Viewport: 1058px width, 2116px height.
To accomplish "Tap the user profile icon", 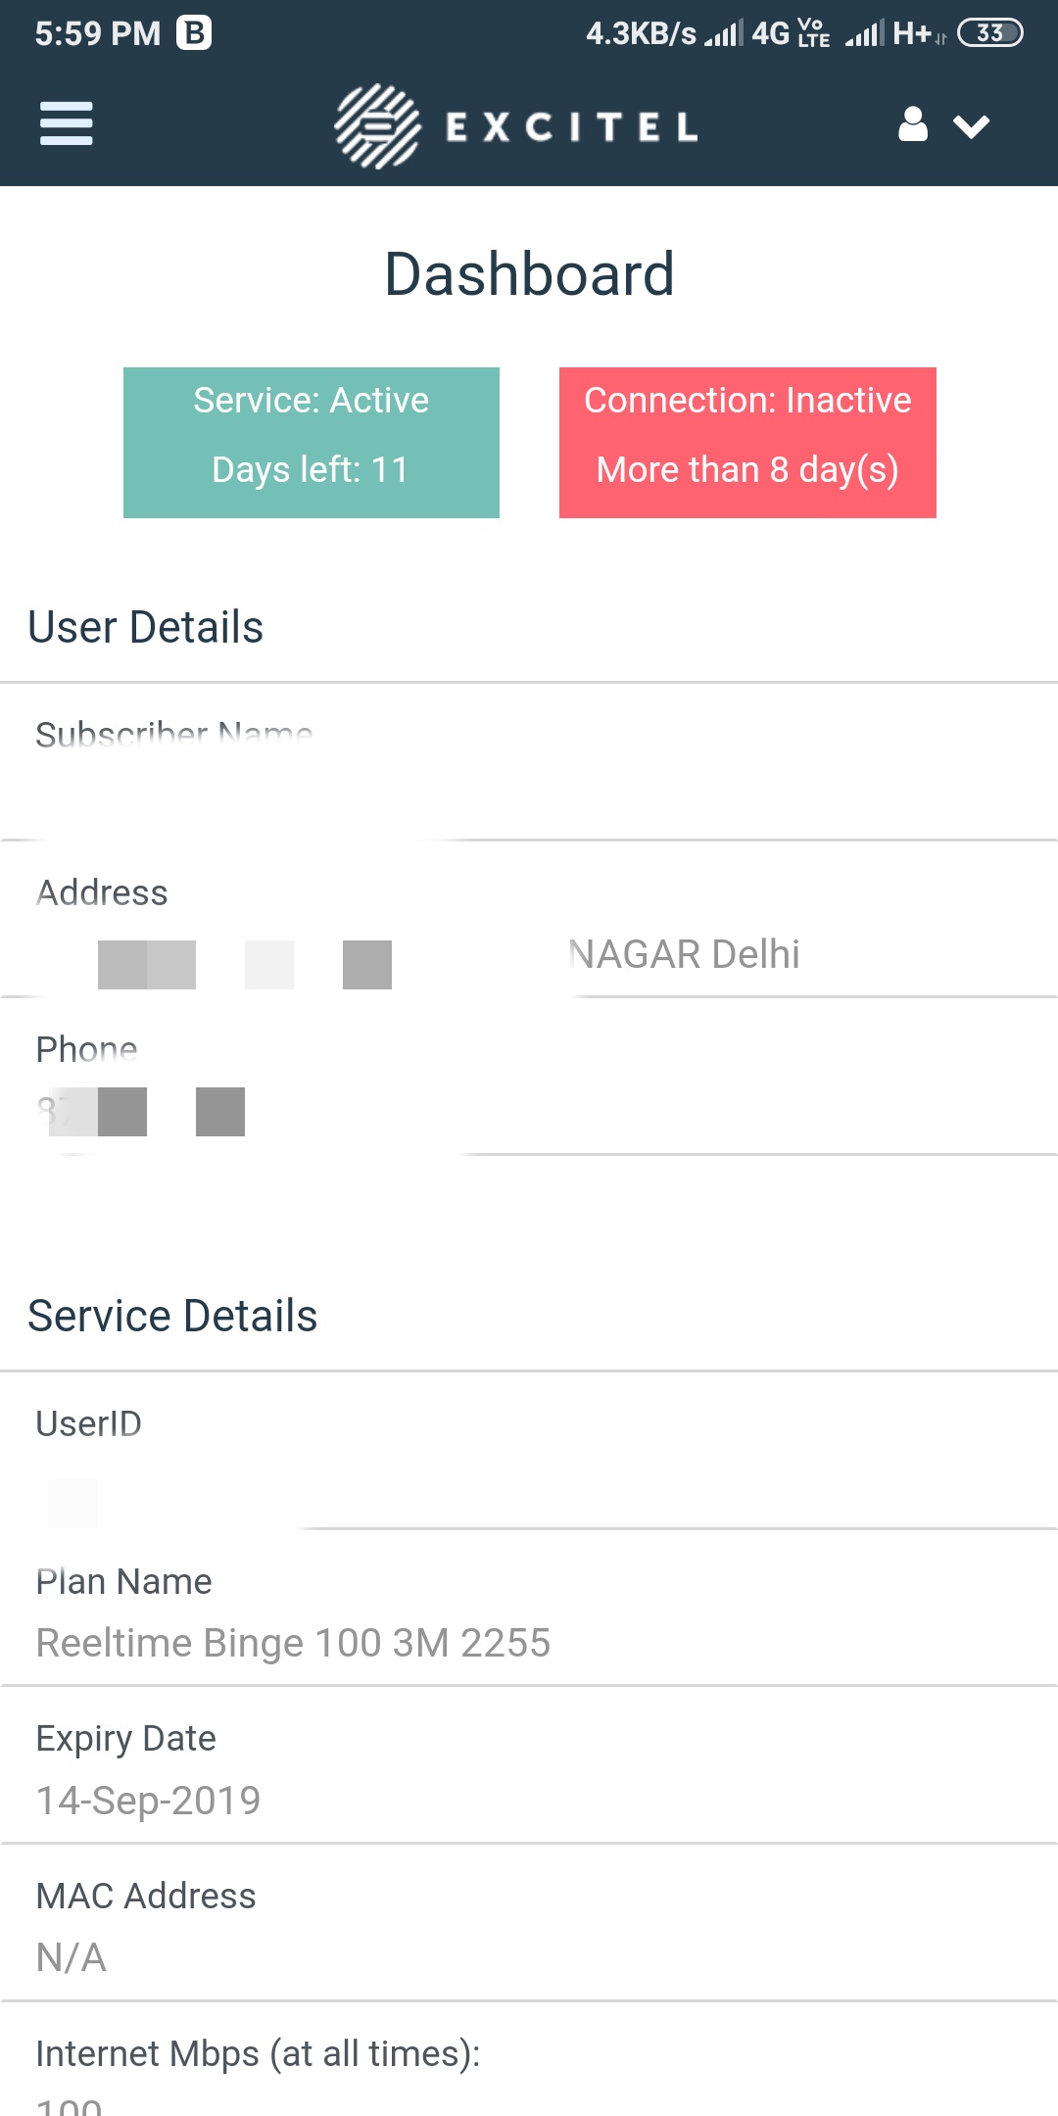I will click(x=913, y=124).
